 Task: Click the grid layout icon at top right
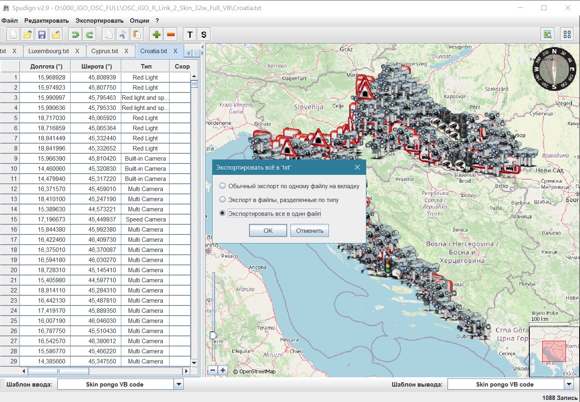tap(567, 34)
